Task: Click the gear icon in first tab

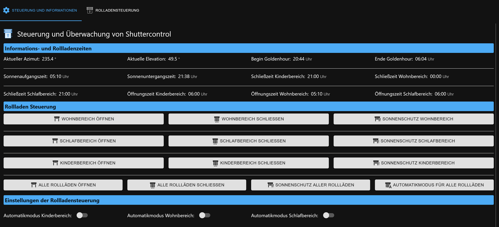Action: click(6, 10)
